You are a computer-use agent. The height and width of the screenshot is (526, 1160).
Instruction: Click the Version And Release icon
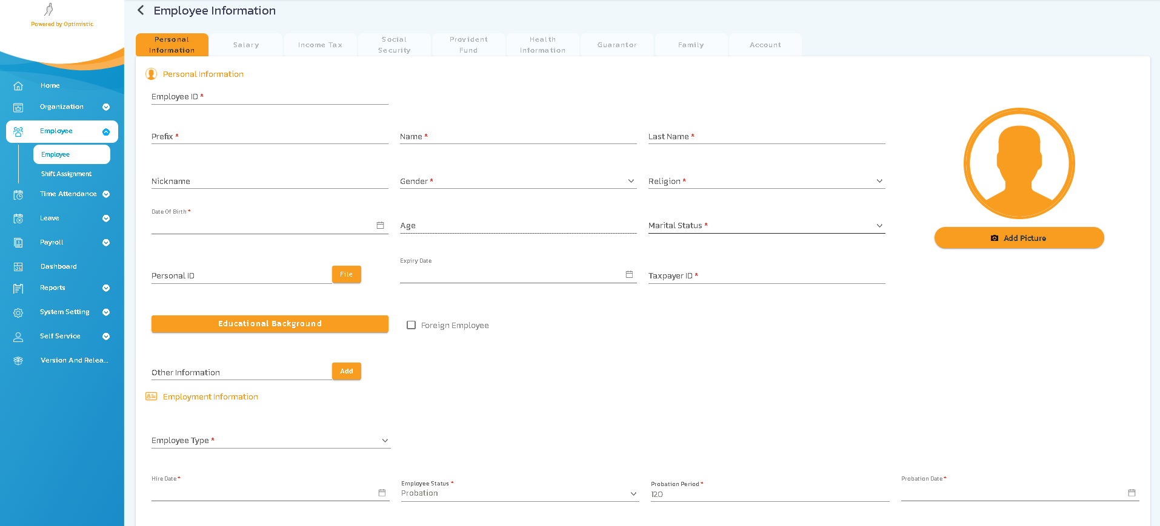pos(18,361)
